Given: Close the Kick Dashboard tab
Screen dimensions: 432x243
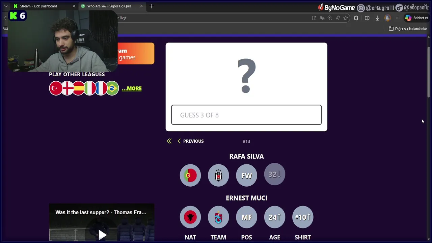Looking at the screenshot, I should [74, 6].
